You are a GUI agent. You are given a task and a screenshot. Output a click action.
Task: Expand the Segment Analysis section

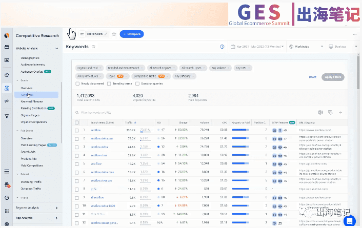pyautogui.click(x=37, y=208)
